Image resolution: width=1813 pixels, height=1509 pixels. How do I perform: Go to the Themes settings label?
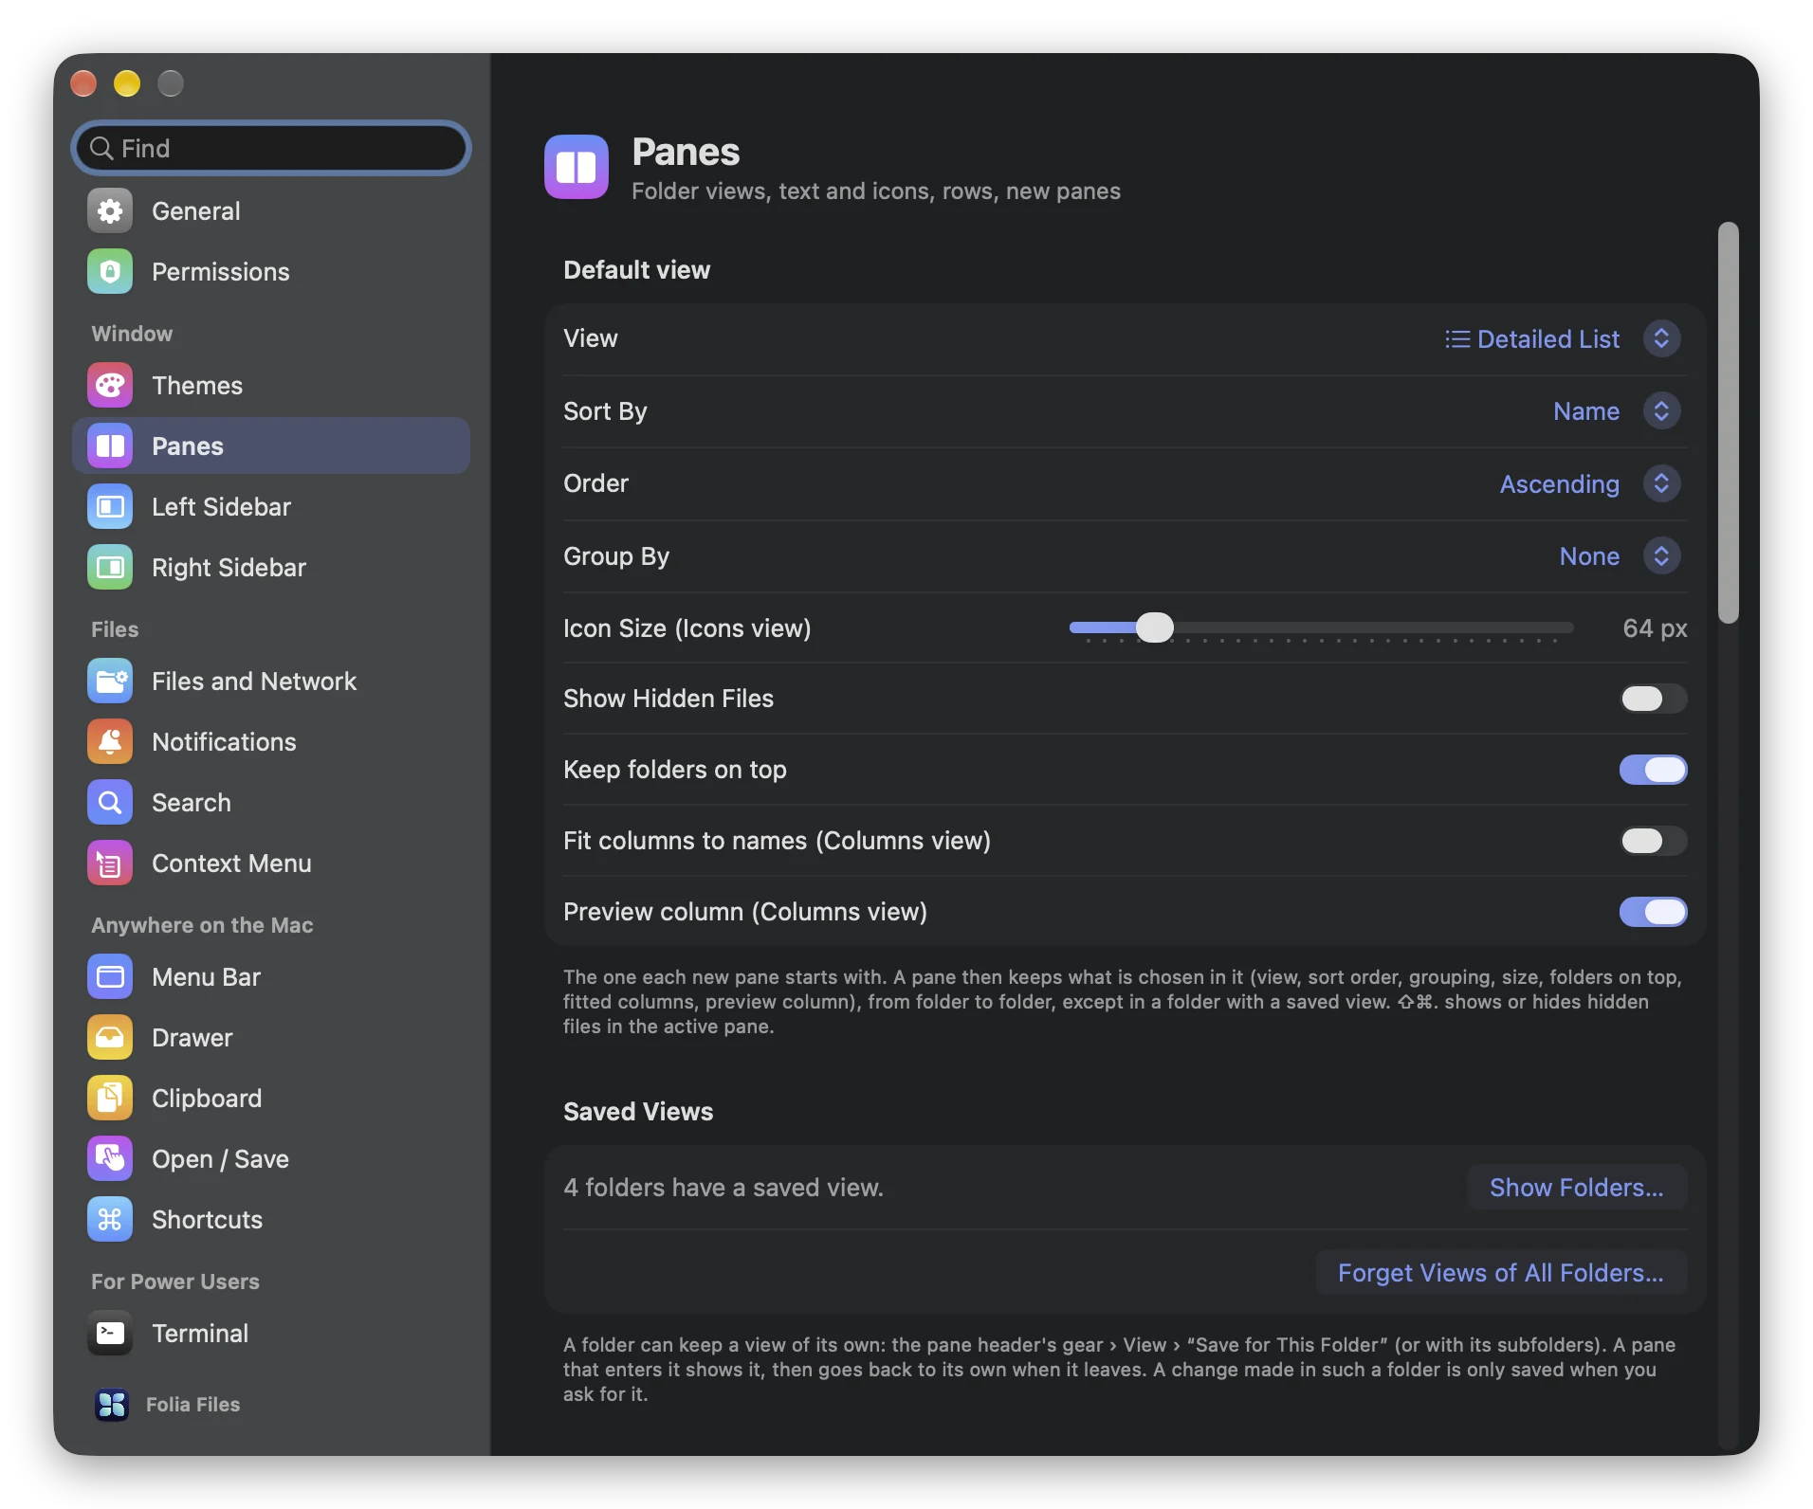click(x=197, y=385)
